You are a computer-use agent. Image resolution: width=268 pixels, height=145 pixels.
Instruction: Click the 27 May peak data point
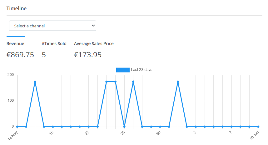tap(133, 82)
